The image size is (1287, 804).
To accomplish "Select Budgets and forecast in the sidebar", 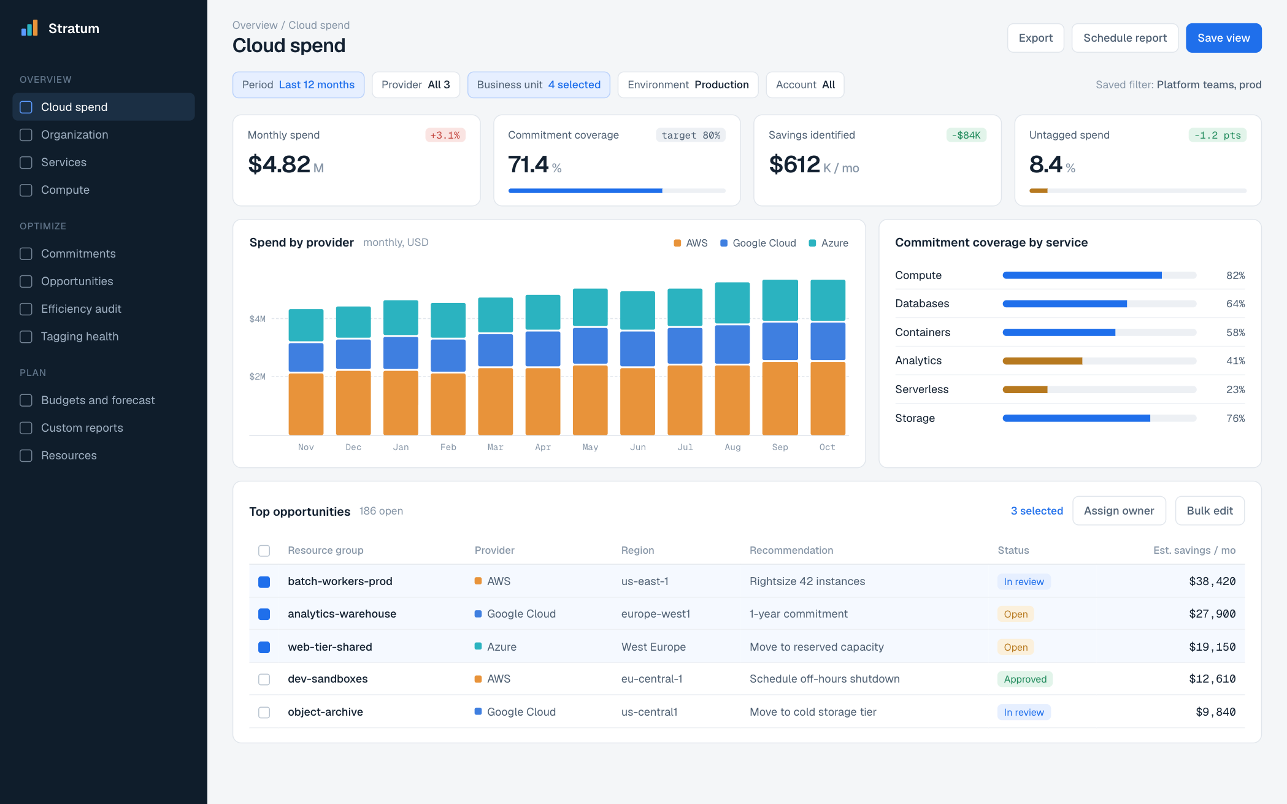I will click(x=103, y=400).
